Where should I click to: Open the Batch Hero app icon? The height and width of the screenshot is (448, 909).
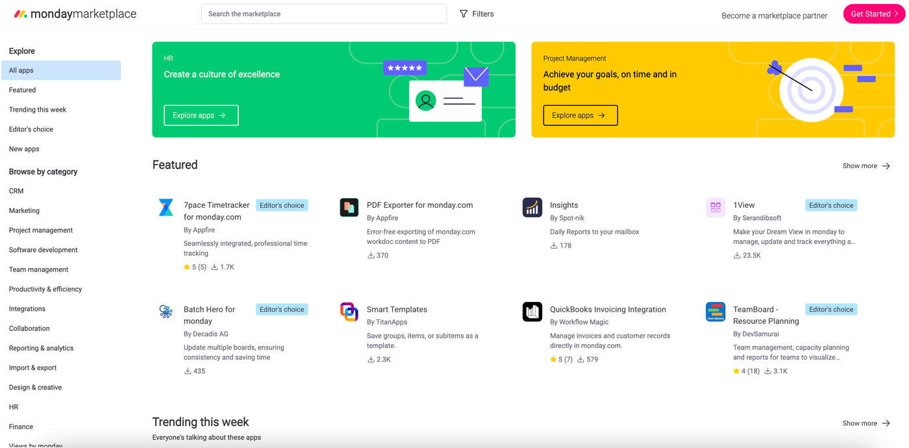(166, 312)
